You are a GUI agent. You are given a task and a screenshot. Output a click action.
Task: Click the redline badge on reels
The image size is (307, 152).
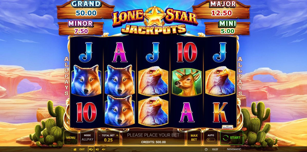coord(227,127)
